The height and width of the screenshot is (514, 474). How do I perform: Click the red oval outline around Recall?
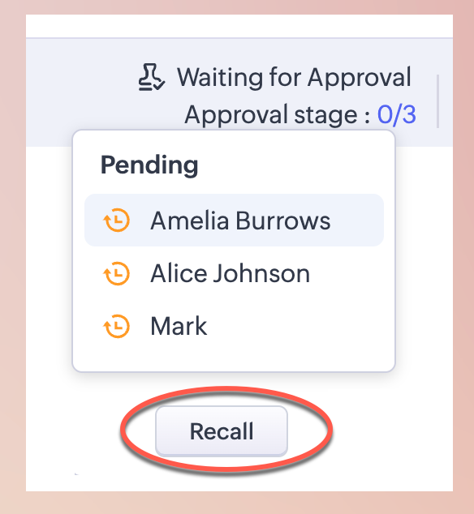(328, 431)
